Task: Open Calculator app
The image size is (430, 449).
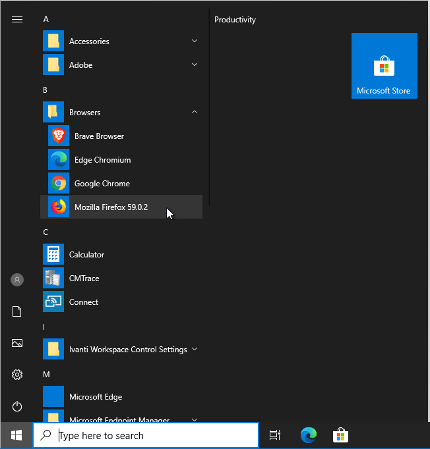Action: 121,254
